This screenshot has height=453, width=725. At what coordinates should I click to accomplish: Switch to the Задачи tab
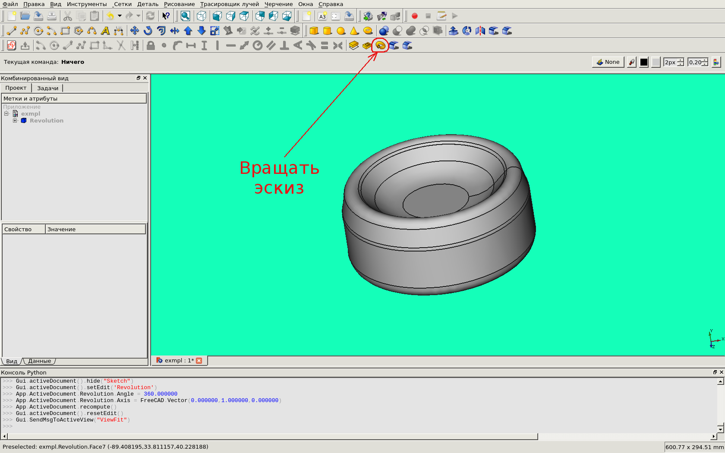[x=47, y=88]
